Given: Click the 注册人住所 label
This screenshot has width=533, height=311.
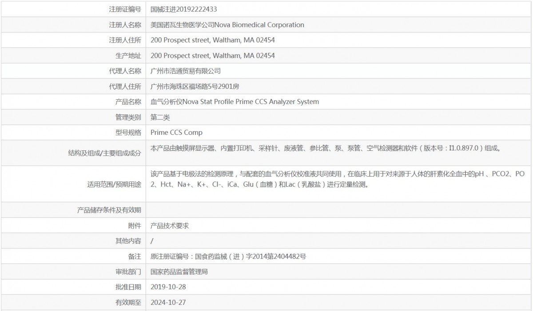Looking at the screenshot, I should [x=125, y=40].
